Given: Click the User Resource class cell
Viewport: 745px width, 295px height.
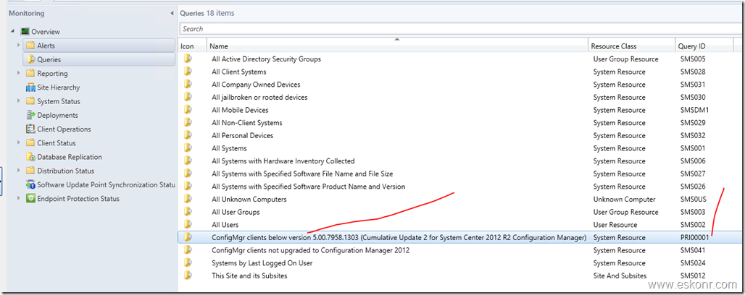Looking at the screenshot, I should [615, 224].
